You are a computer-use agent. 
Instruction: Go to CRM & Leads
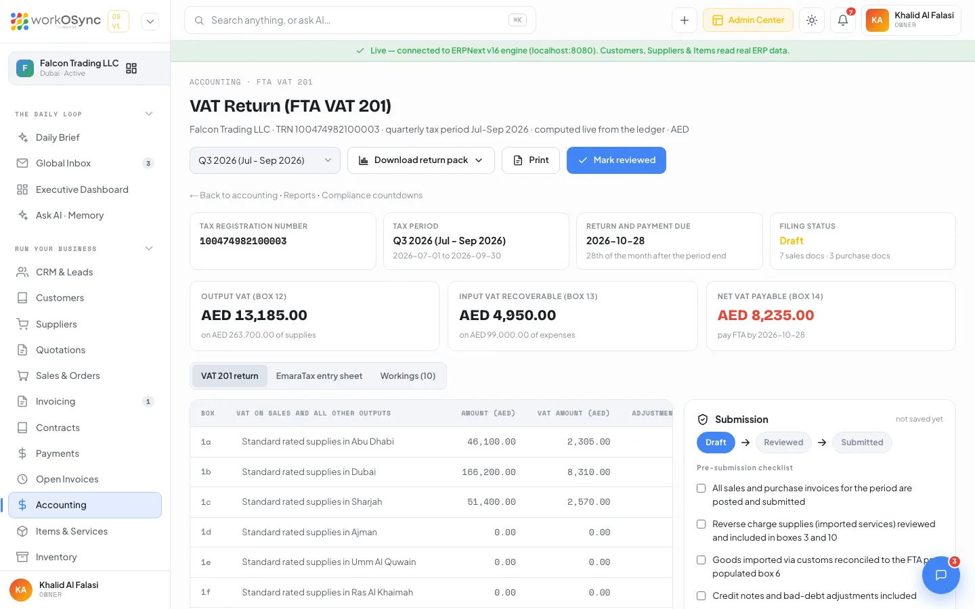pos(85,272)
